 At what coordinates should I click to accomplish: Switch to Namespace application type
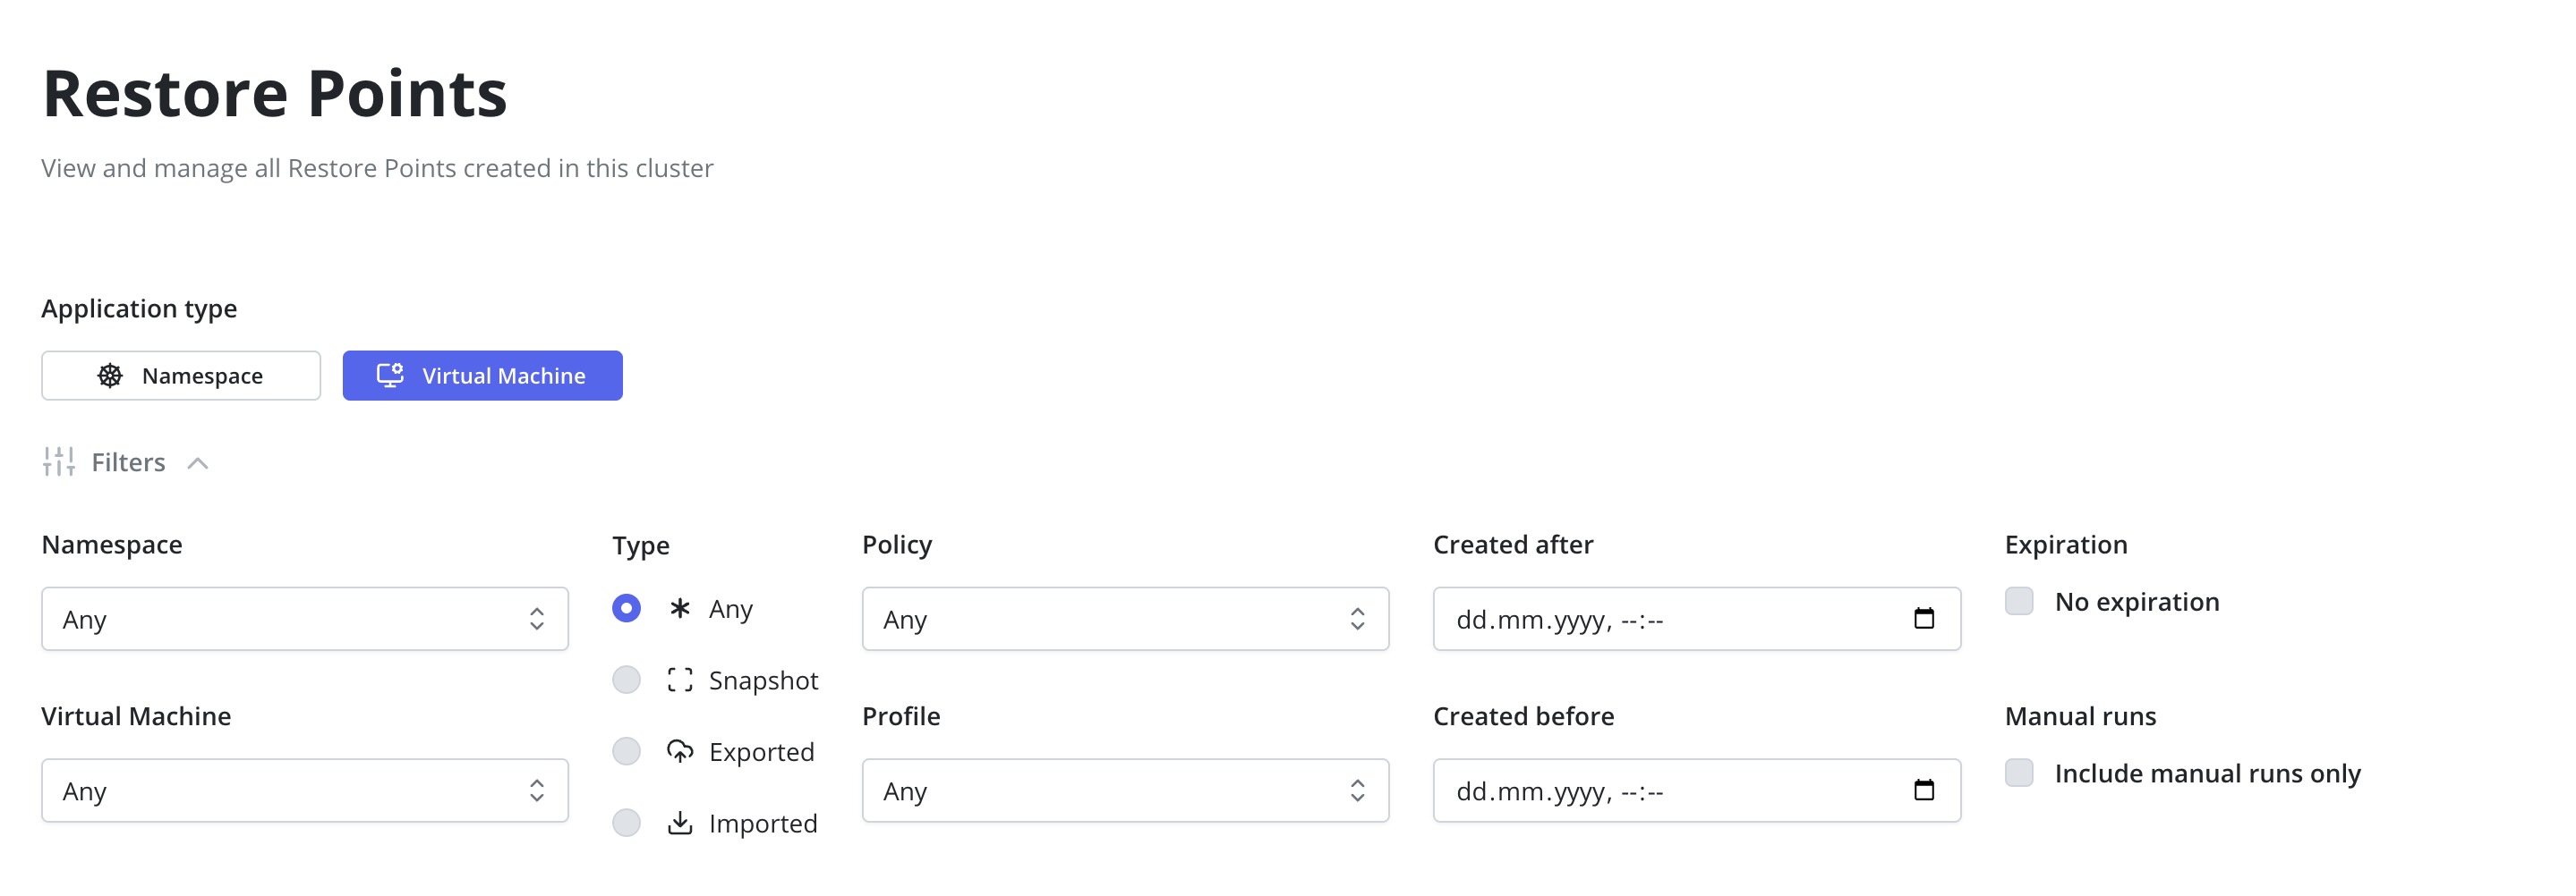pyautogui.click(x=181, y=376)
